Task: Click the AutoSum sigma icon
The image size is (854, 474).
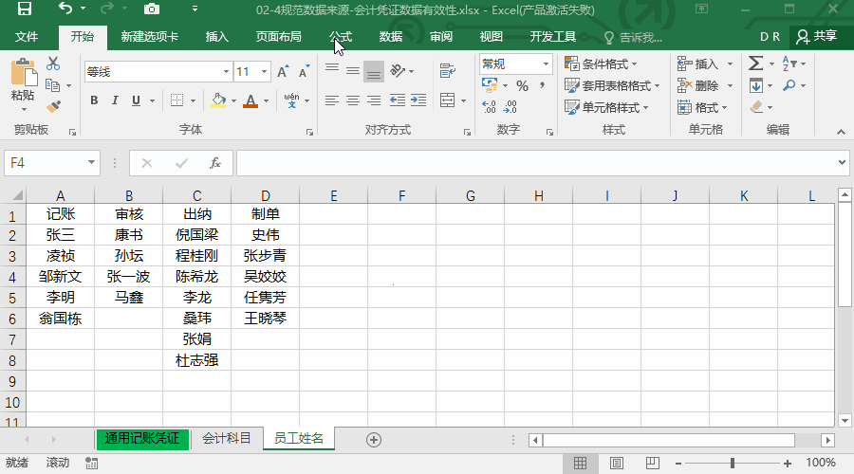Action: (755, 64)
